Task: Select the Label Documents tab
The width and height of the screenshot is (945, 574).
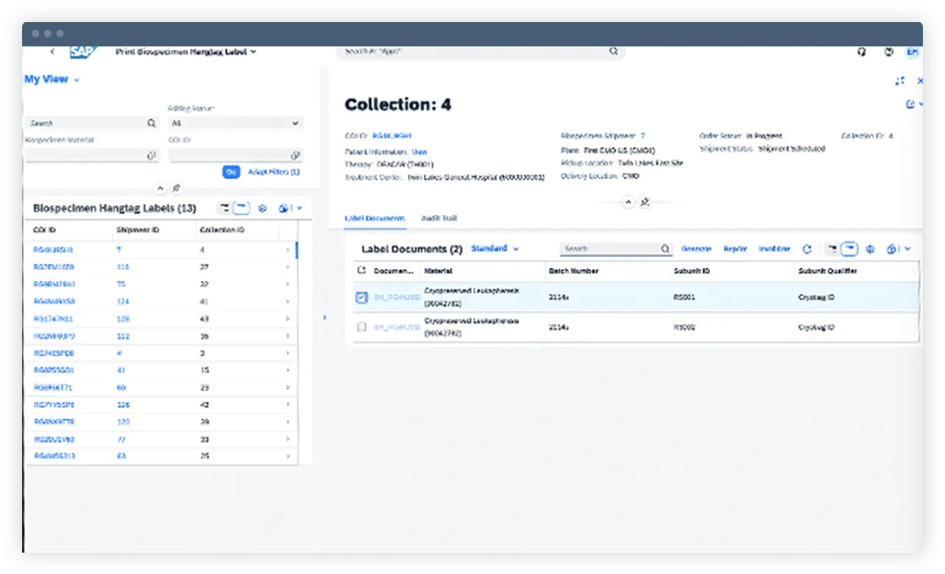Action: [x=377, y=219]
